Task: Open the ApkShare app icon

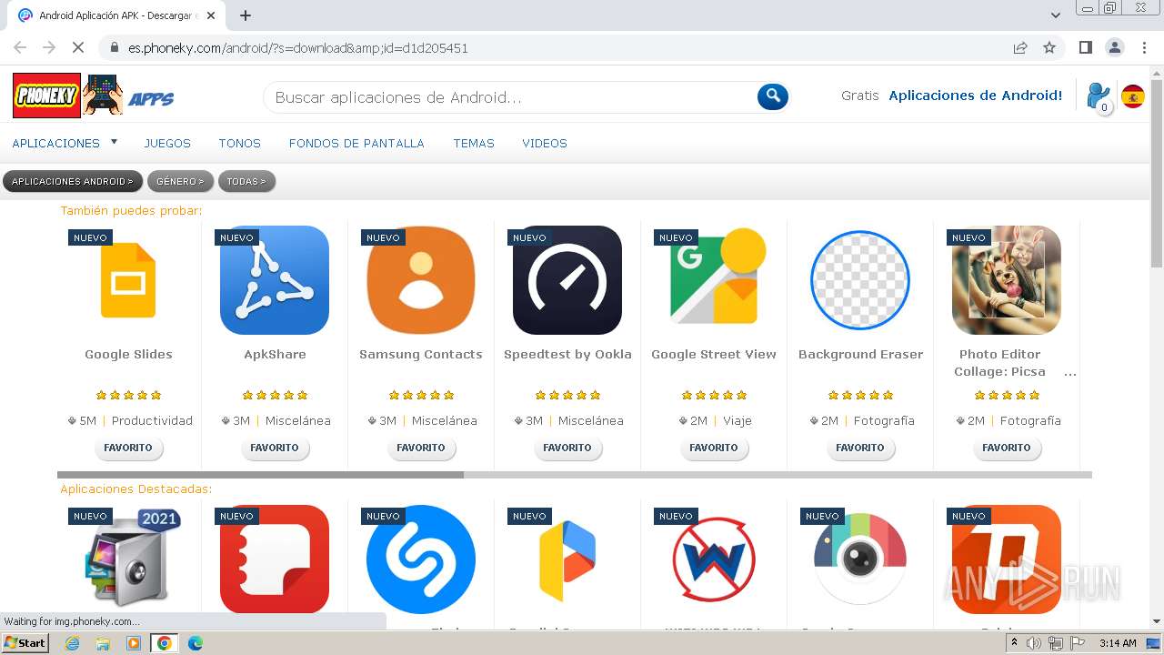Action: tap(275, 280)
